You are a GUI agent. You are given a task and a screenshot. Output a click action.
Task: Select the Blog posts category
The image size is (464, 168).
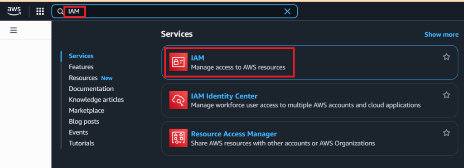84,121
